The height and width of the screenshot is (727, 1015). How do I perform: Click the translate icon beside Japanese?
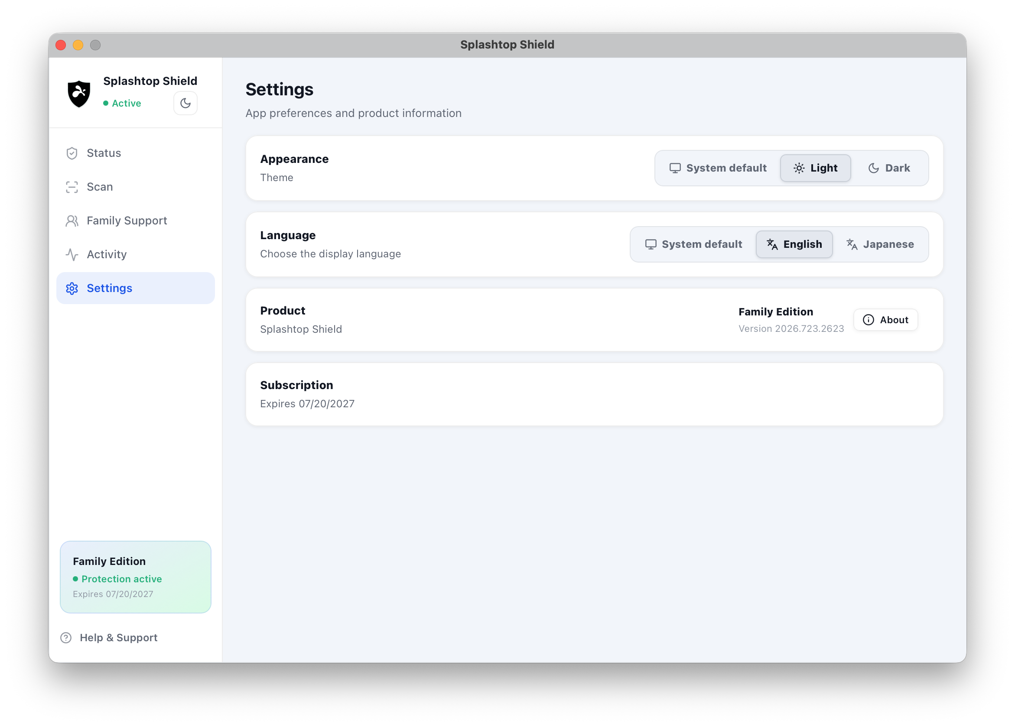tap(851, 244)
